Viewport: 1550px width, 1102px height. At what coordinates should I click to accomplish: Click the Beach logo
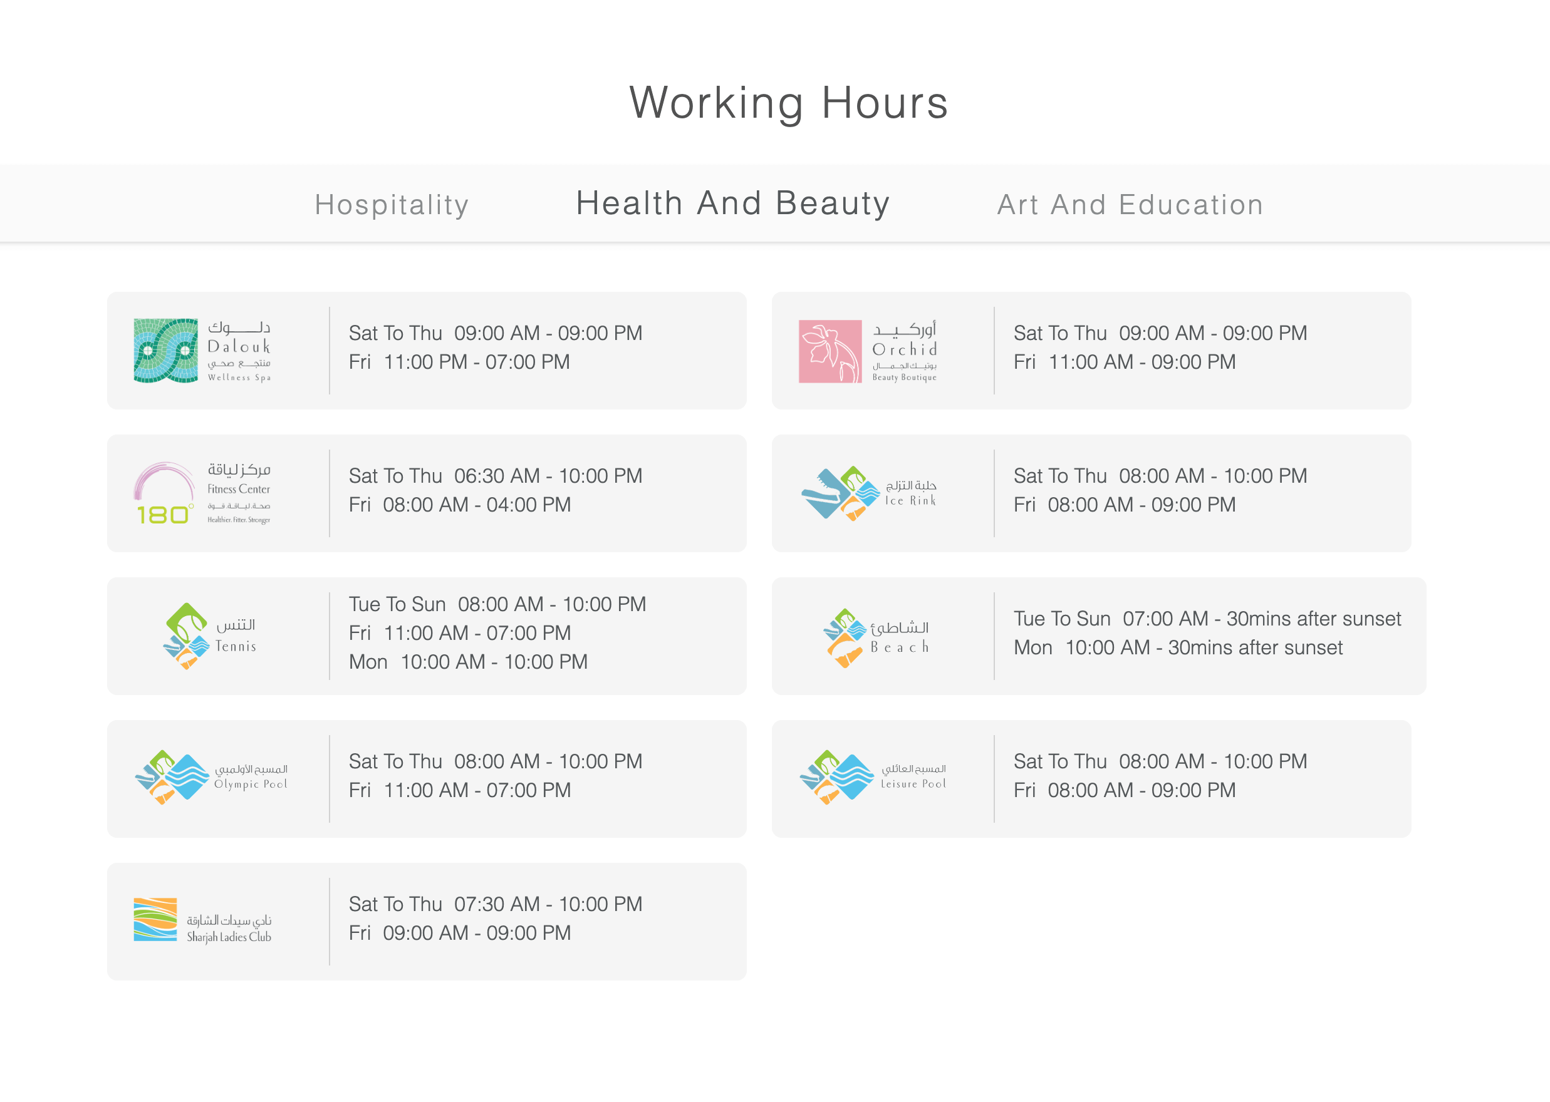[x=875, y=638]
